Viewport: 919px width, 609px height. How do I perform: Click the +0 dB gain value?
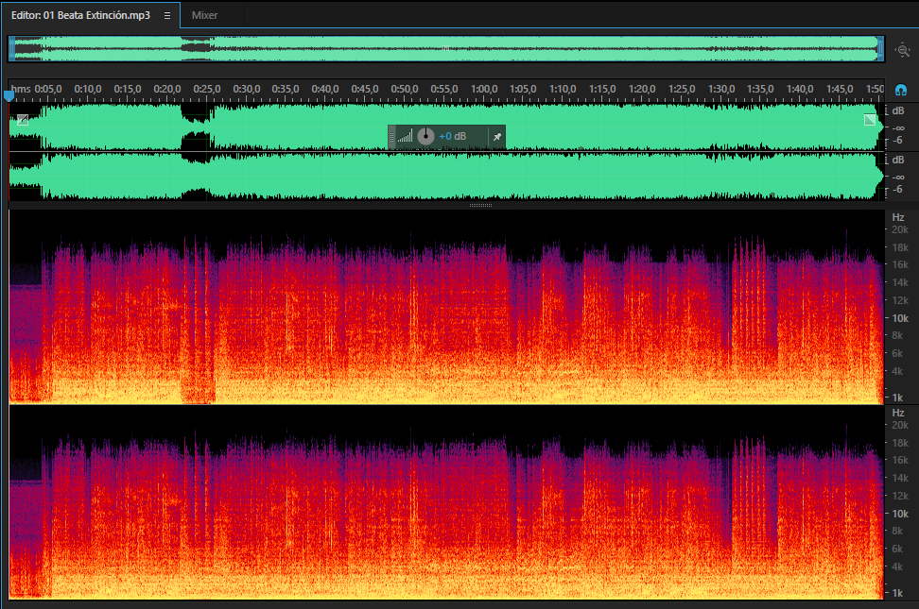(x=453, y=137)
